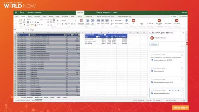Screen dimensions: 199x112
Task: Apply the percent number style
Action: 66,24
